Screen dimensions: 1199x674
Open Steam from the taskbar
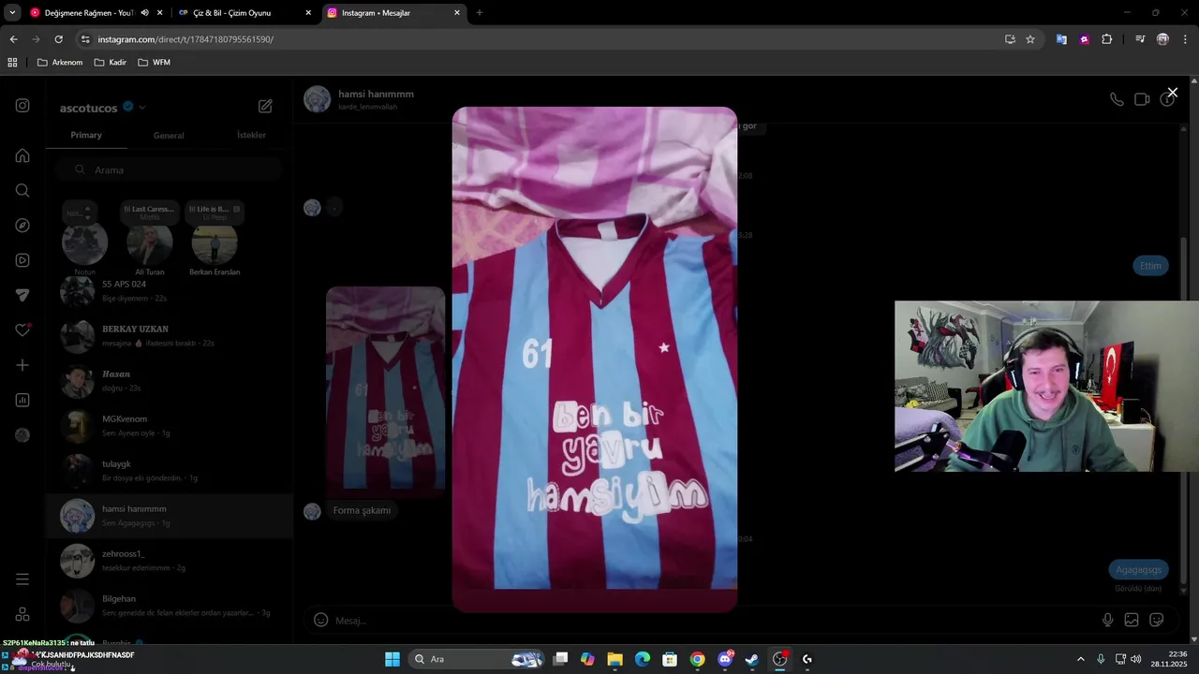click(752, 659)
